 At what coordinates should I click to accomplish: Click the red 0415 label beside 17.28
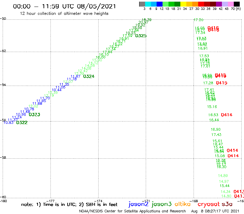[x=222, y=83]
